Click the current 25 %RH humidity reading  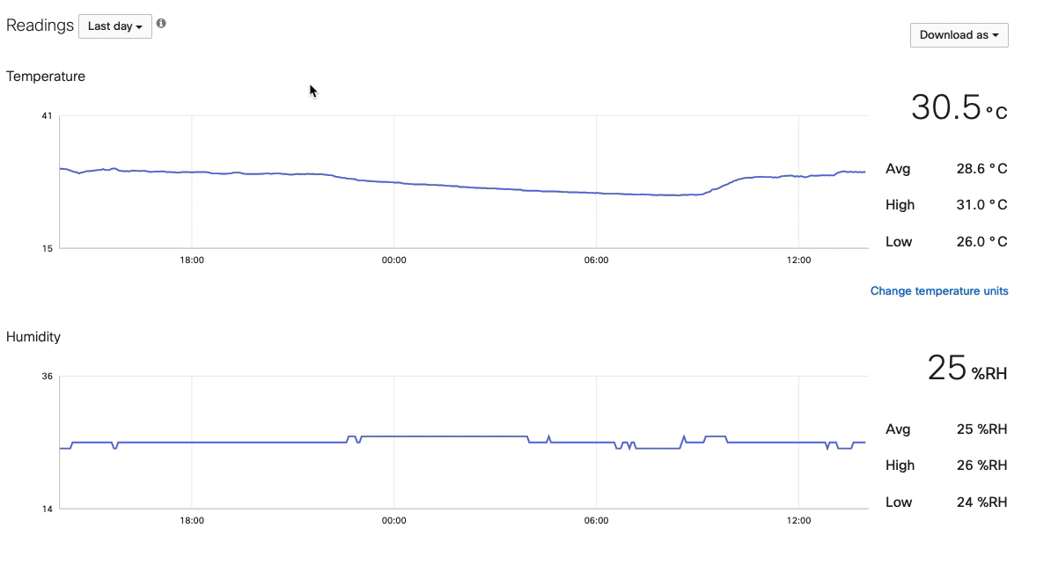(966, 368)
